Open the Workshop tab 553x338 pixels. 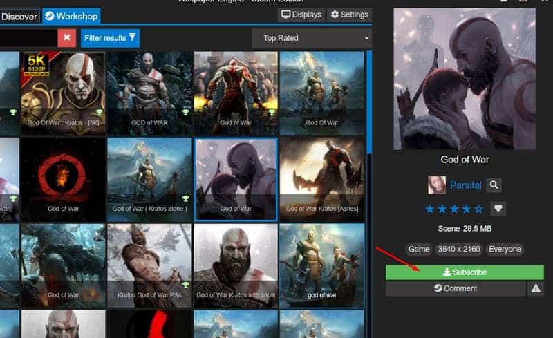coord(72,16)
